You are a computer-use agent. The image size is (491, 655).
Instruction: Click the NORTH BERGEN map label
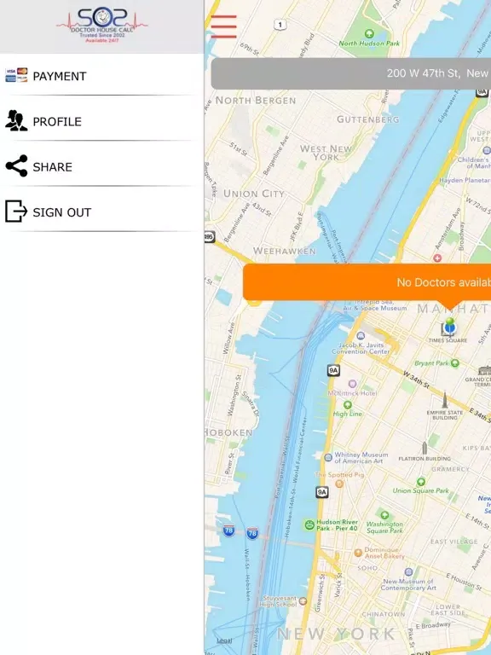coord(256,101)
